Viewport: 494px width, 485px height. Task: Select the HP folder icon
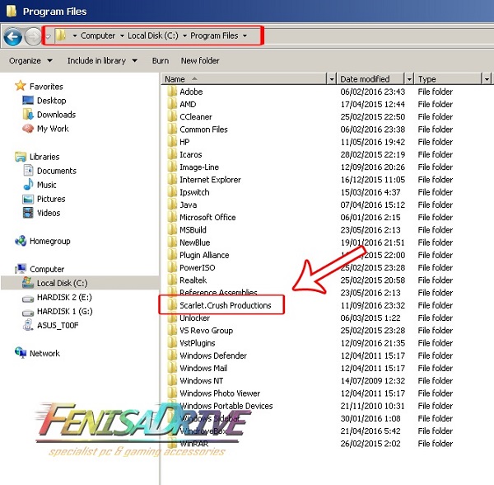tap(172, 142)
